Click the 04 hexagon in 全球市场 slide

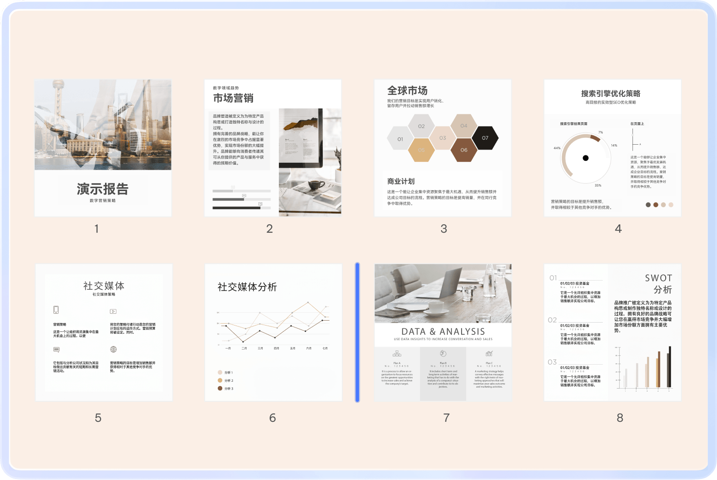click(x=464, y=126)
